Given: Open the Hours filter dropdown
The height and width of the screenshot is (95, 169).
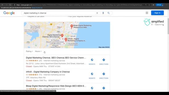Looking at the screenshot, I should tap(38, 51).
